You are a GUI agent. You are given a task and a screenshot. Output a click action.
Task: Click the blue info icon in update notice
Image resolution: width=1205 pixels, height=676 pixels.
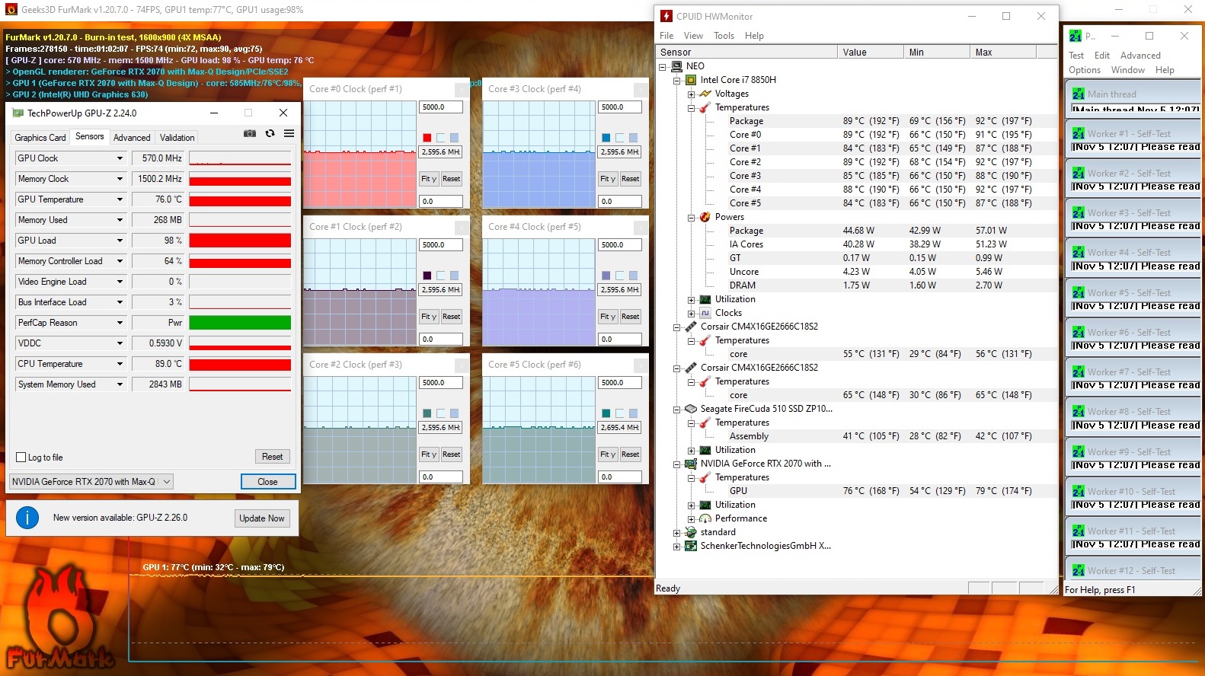27,518
